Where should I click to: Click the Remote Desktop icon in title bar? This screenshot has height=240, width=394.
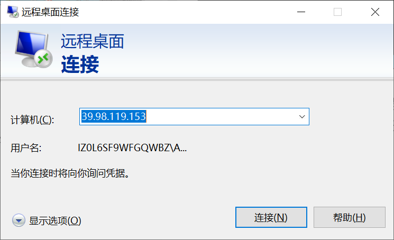(x=13, y=12)
